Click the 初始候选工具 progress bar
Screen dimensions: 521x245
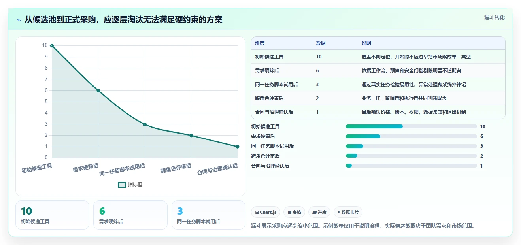click(x=411, y=126)
